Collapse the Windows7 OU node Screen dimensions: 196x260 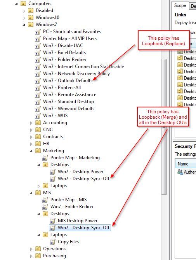coord(24,25)
